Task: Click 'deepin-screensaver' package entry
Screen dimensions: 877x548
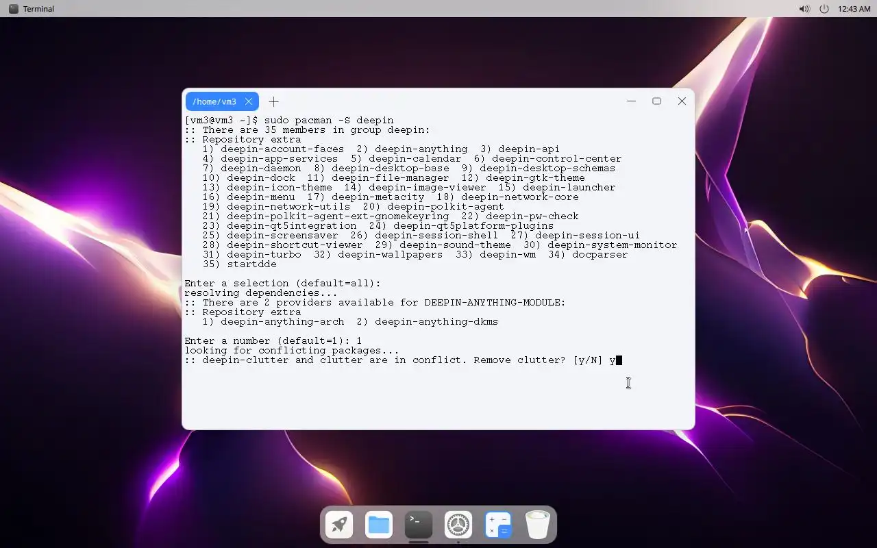Action: point(282,235)
